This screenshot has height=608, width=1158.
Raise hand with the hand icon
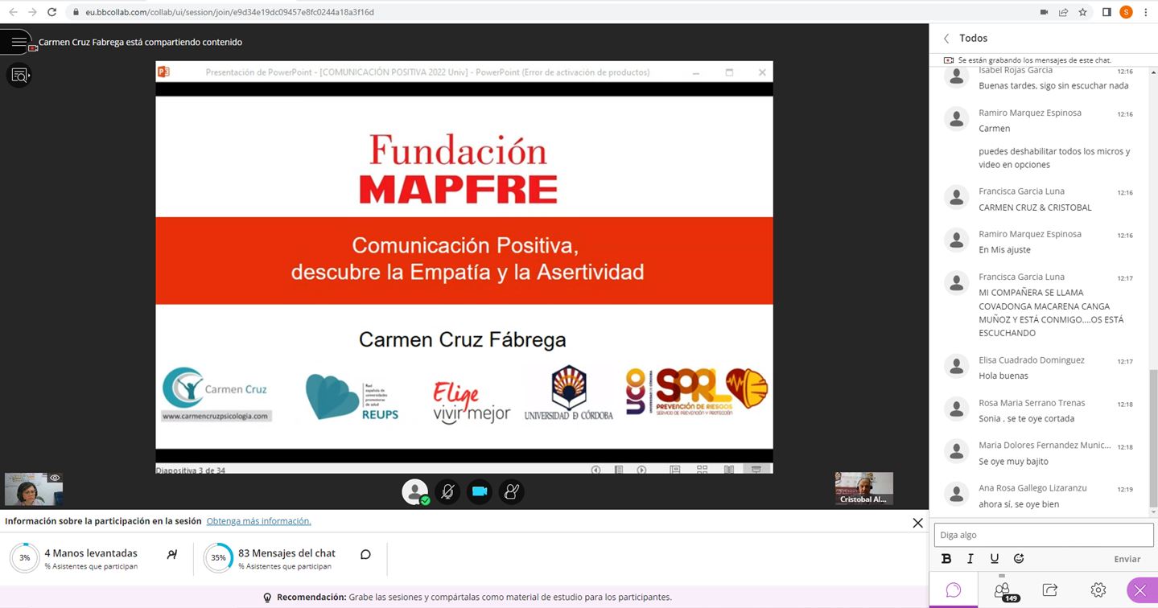click(511, 491)
